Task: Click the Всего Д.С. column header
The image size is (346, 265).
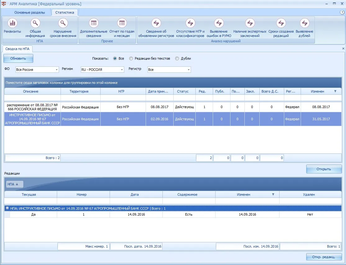Action: pos(272,91)
